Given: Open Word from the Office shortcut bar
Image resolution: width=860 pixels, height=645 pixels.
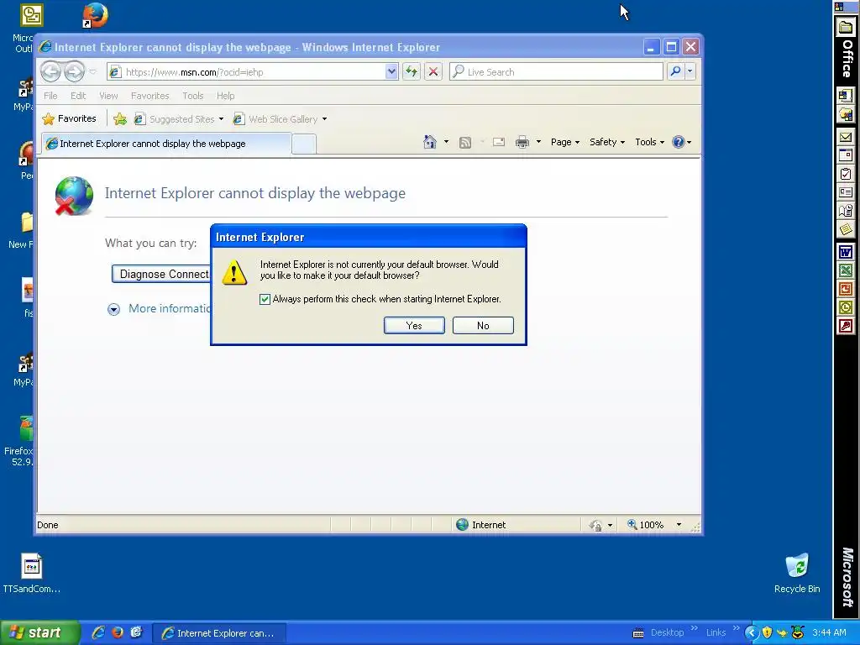Looking at the screenshot, I should [x=846, y=252].
